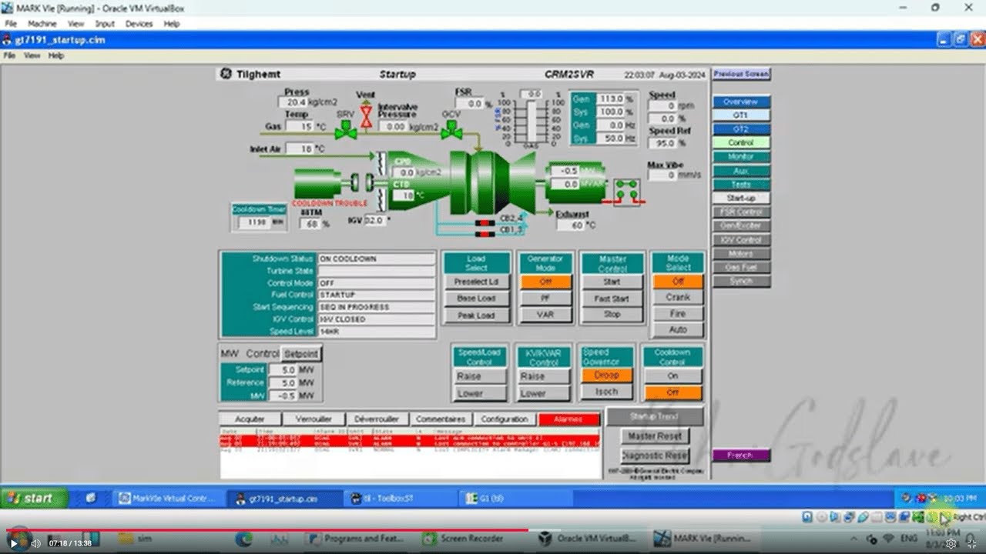Open VirtualBox Input menu

click(x=105, y=24)
